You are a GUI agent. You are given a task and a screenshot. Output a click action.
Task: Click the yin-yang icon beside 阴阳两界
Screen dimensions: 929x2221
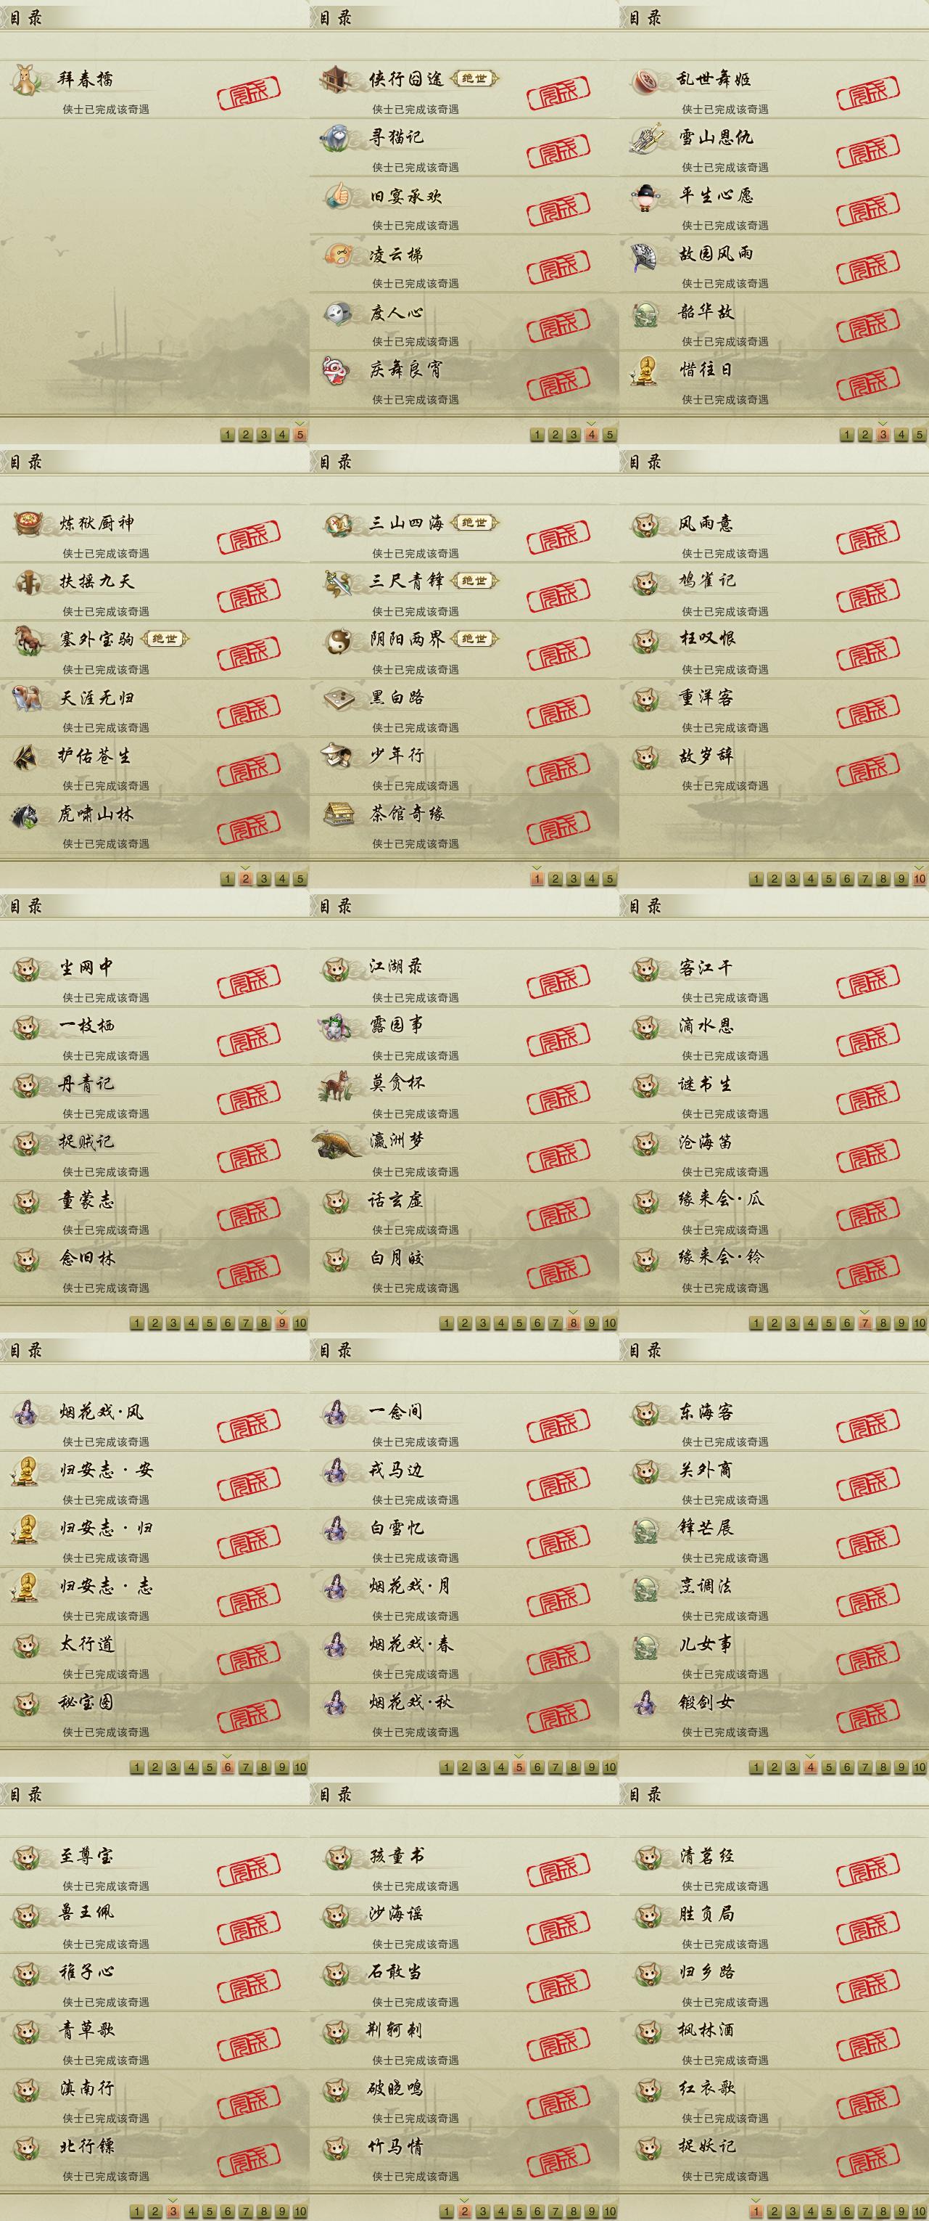click(336, 639)
